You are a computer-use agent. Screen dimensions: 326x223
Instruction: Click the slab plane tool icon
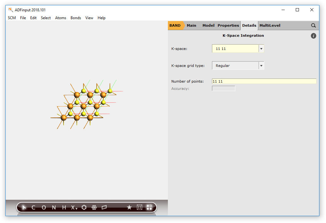point(104,207)
